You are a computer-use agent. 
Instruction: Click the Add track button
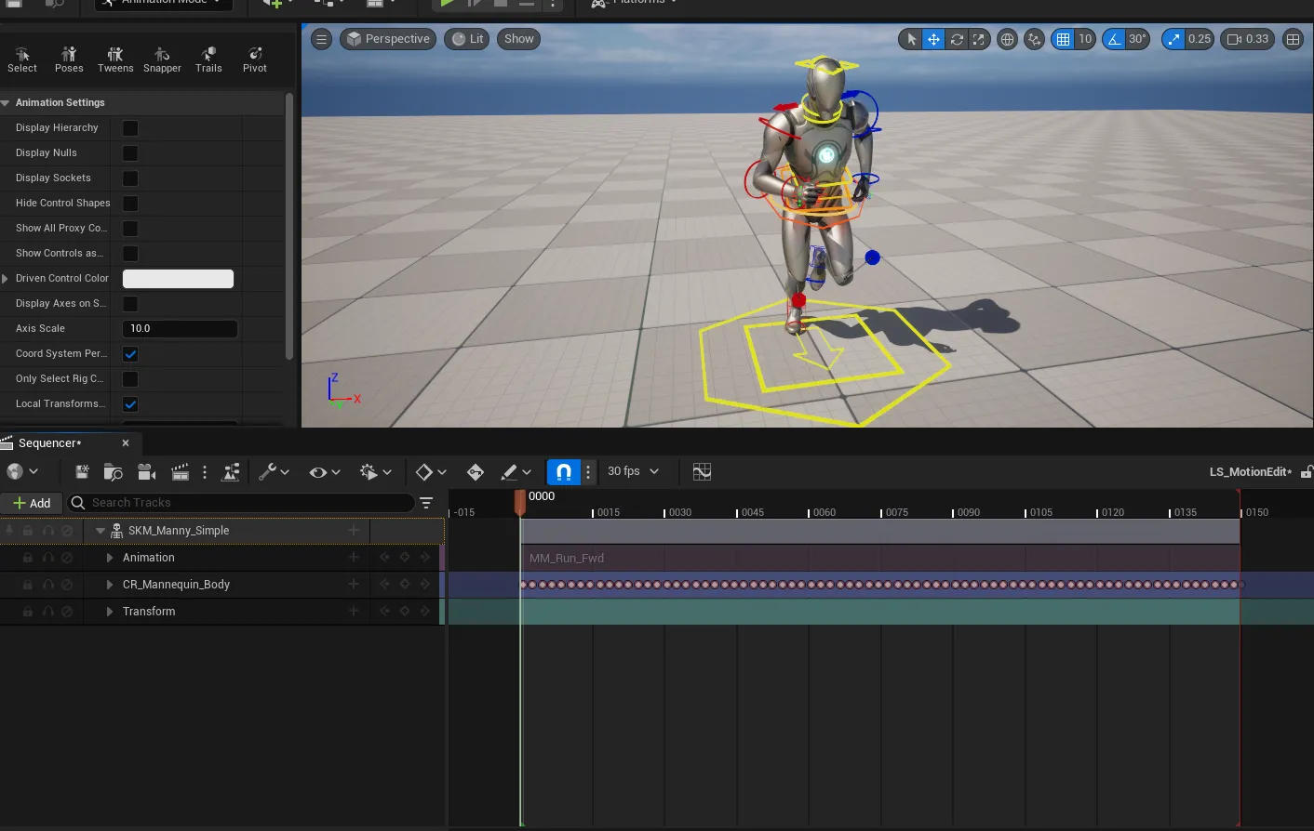pos(32,503)
